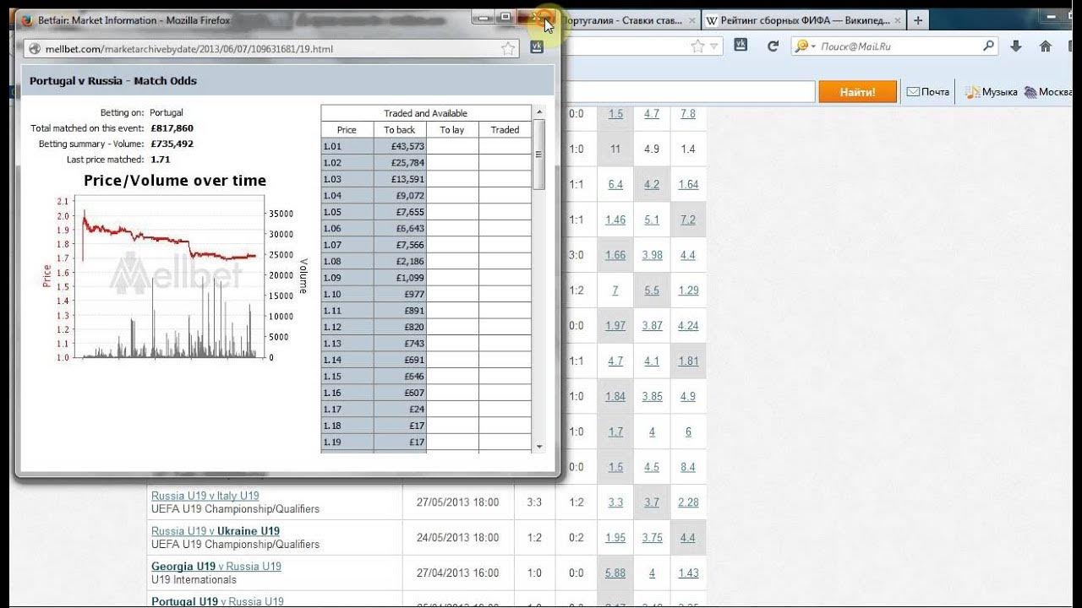
Task: Click odds link 7.8
Action: [x=688, y=113]
